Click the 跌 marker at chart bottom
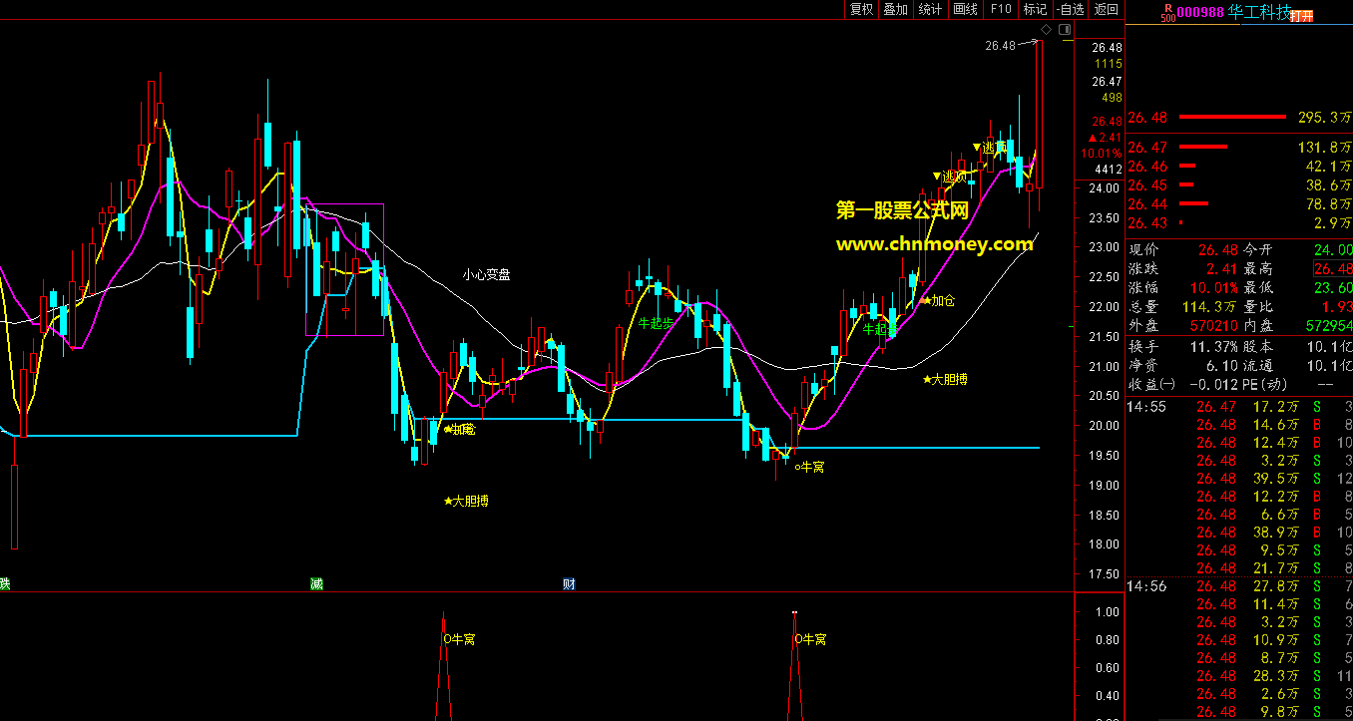The image size is (1353, 721). (x=5, y=584)
